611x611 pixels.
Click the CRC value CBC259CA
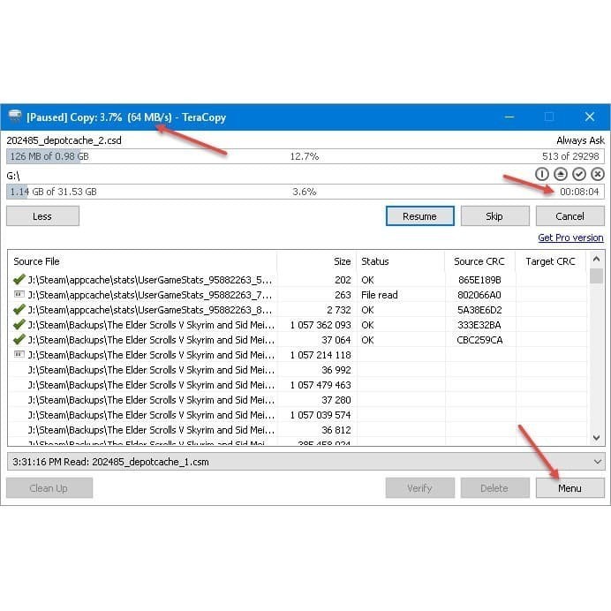click(479, 340)
